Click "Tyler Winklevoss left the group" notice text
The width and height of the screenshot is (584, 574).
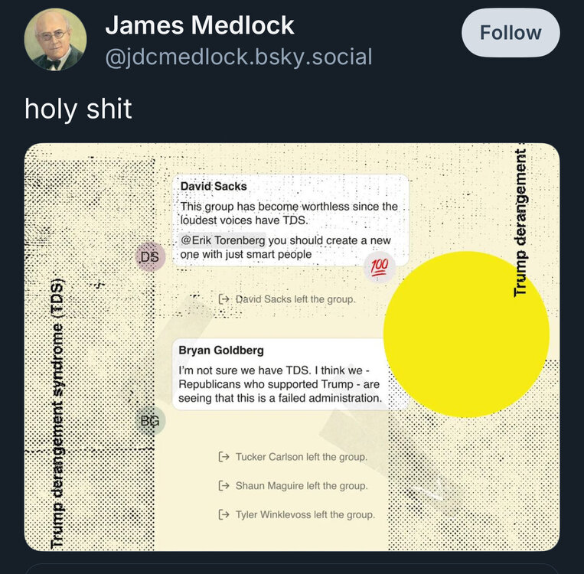coord(305,514)
